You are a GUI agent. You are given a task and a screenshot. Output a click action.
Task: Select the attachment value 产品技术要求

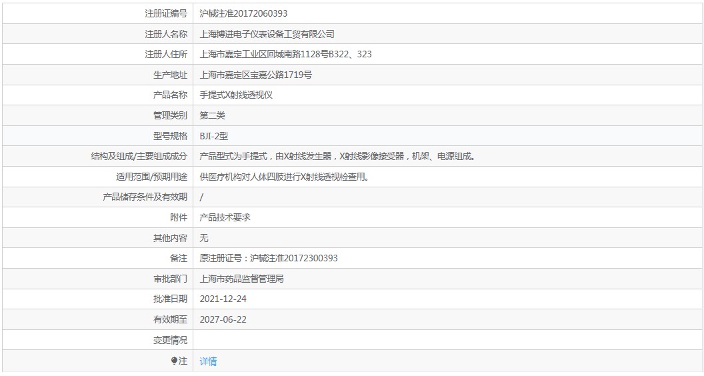pyautogui.click(x=225, y=218)
